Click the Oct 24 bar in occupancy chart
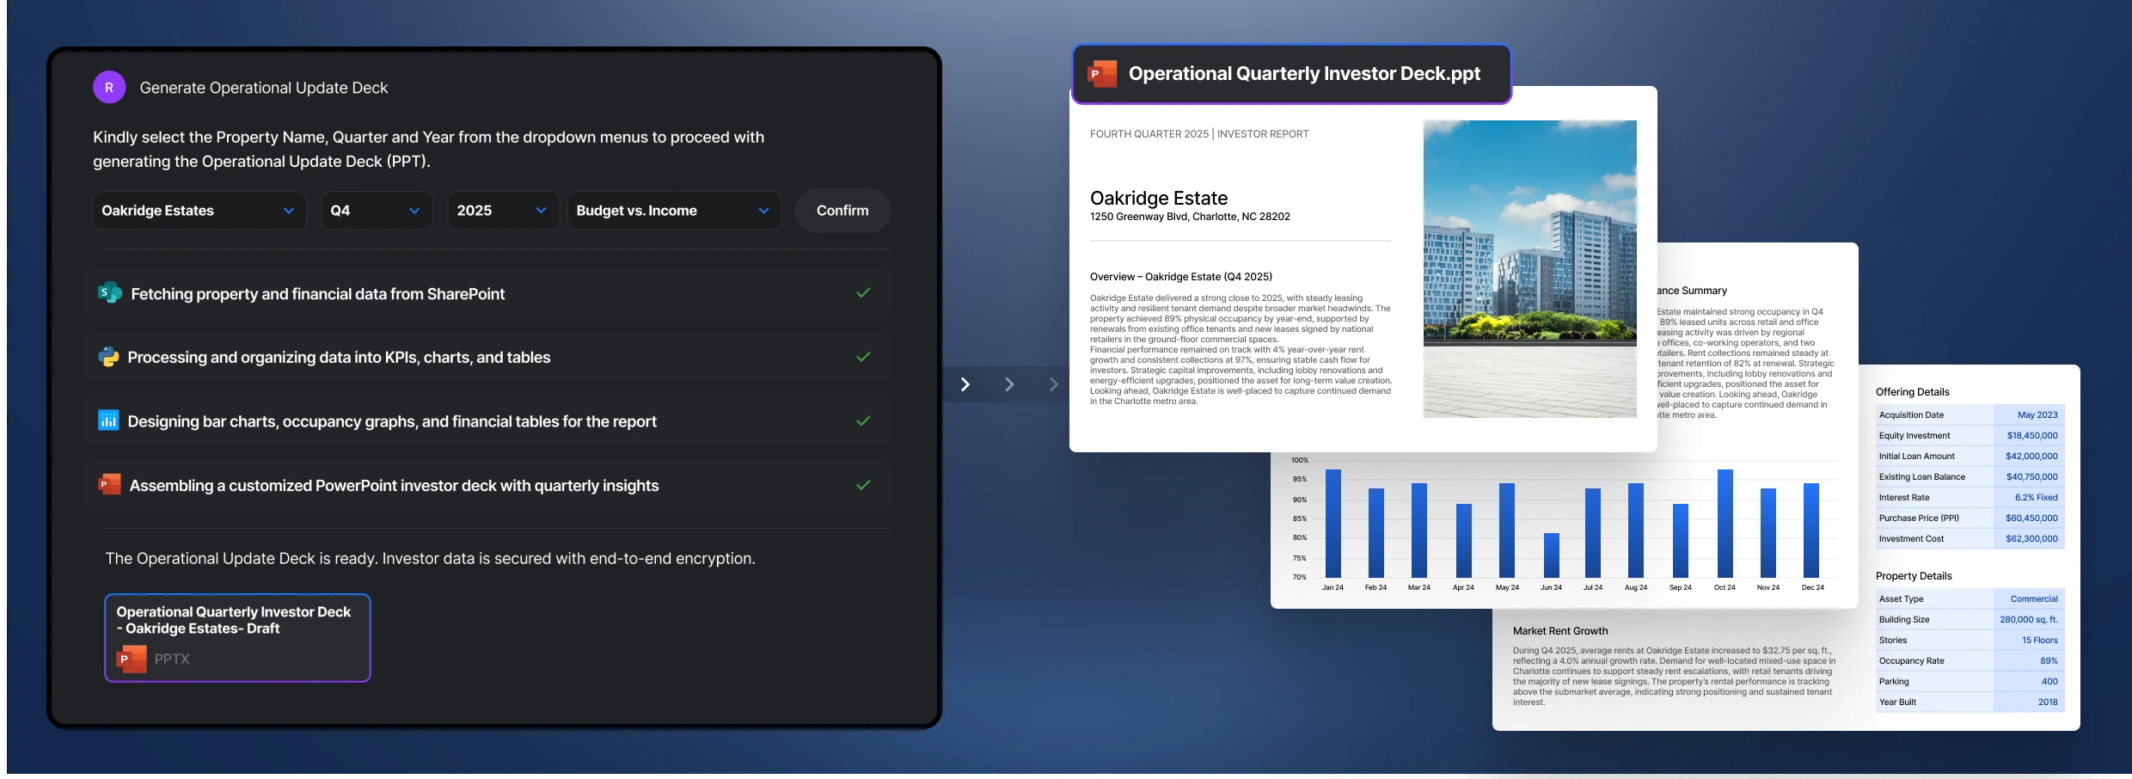Screen dimensions: 2132x779 [x=1725, y=523]
